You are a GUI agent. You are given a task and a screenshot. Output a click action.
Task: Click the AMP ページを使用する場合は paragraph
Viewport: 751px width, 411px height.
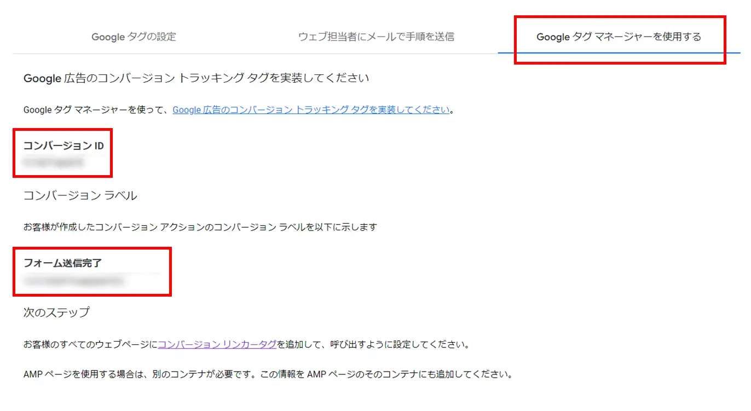pyautogui.click(x=268, y=375)
